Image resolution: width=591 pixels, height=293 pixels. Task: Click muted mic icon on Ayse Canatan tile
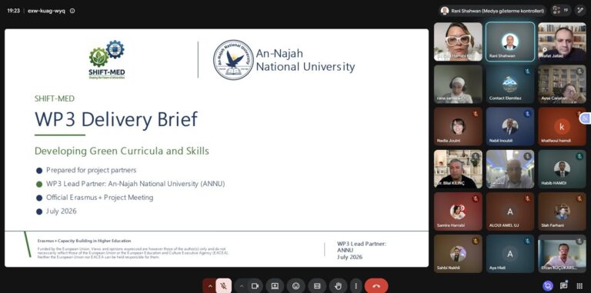click(579, 72)
